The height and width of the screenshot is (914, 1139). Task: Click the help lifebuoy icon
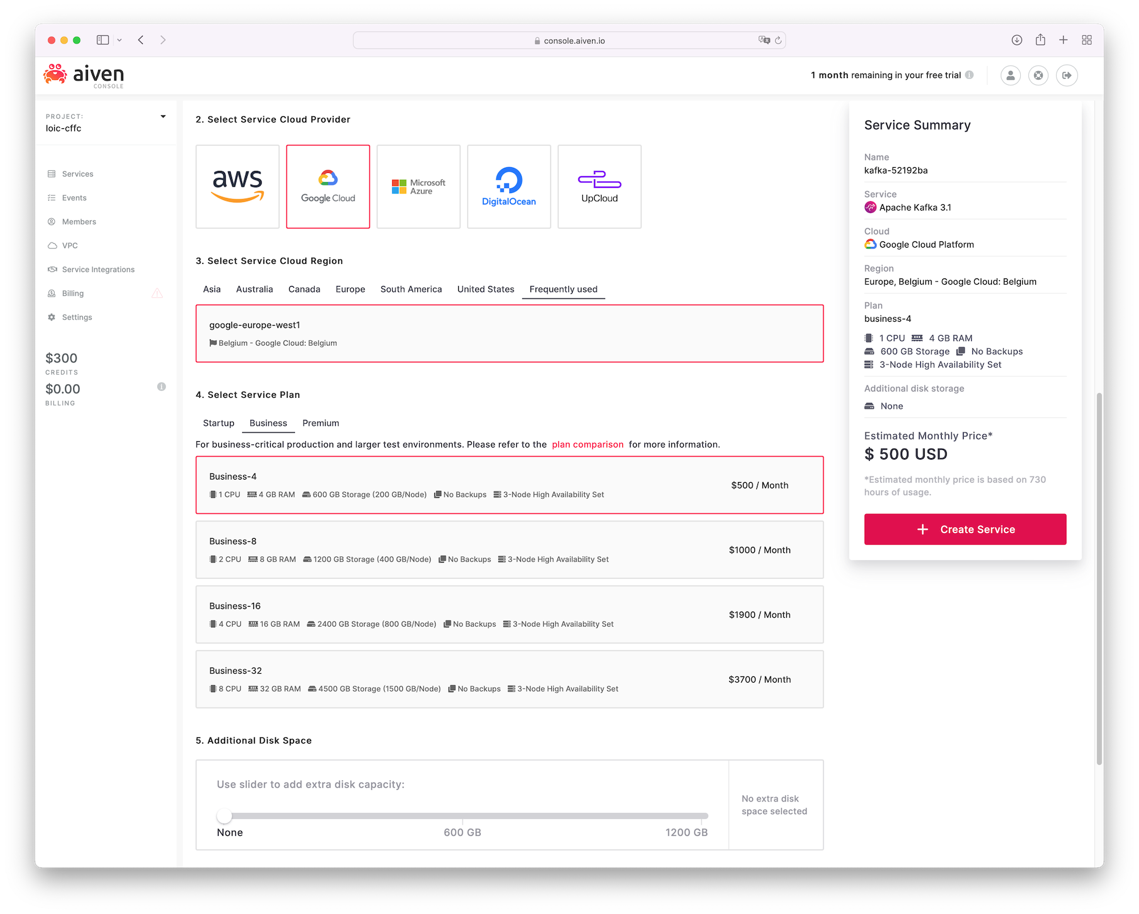pos(1038,75)
